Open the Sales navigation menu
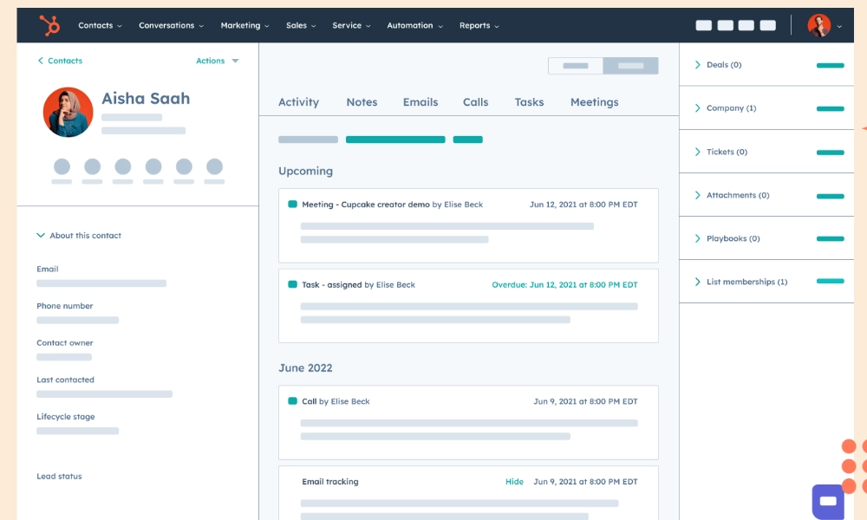The height and width of the screenshot is (520, 867). point(301,25)
